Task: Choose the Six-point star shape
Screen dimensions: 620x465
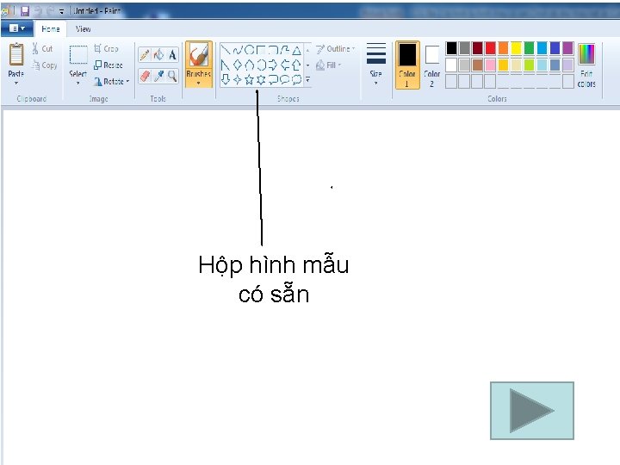Action: tap(261, 79)
